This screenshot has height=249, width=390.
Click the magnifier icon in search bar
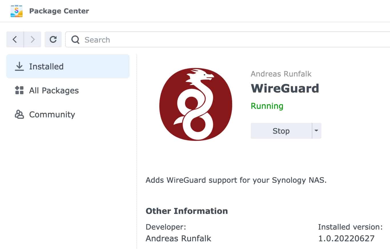click(x=75, y=40)
